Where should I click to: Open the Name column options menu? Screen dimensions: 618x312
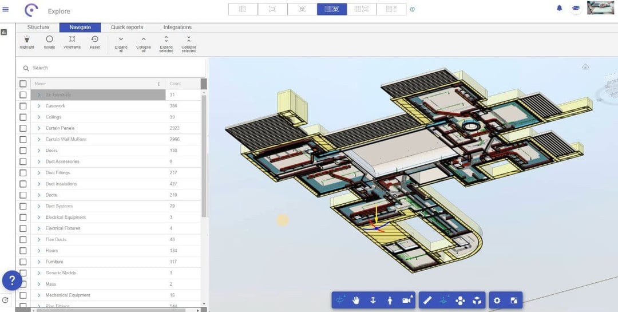[159, 84]
